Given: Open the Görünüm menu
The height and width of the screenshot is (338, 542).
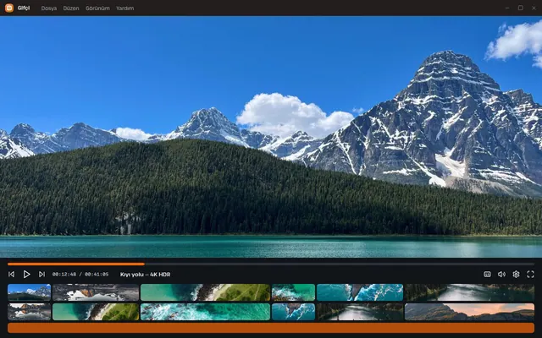Looking at the screenshot, I should click(x=97, y=8).
